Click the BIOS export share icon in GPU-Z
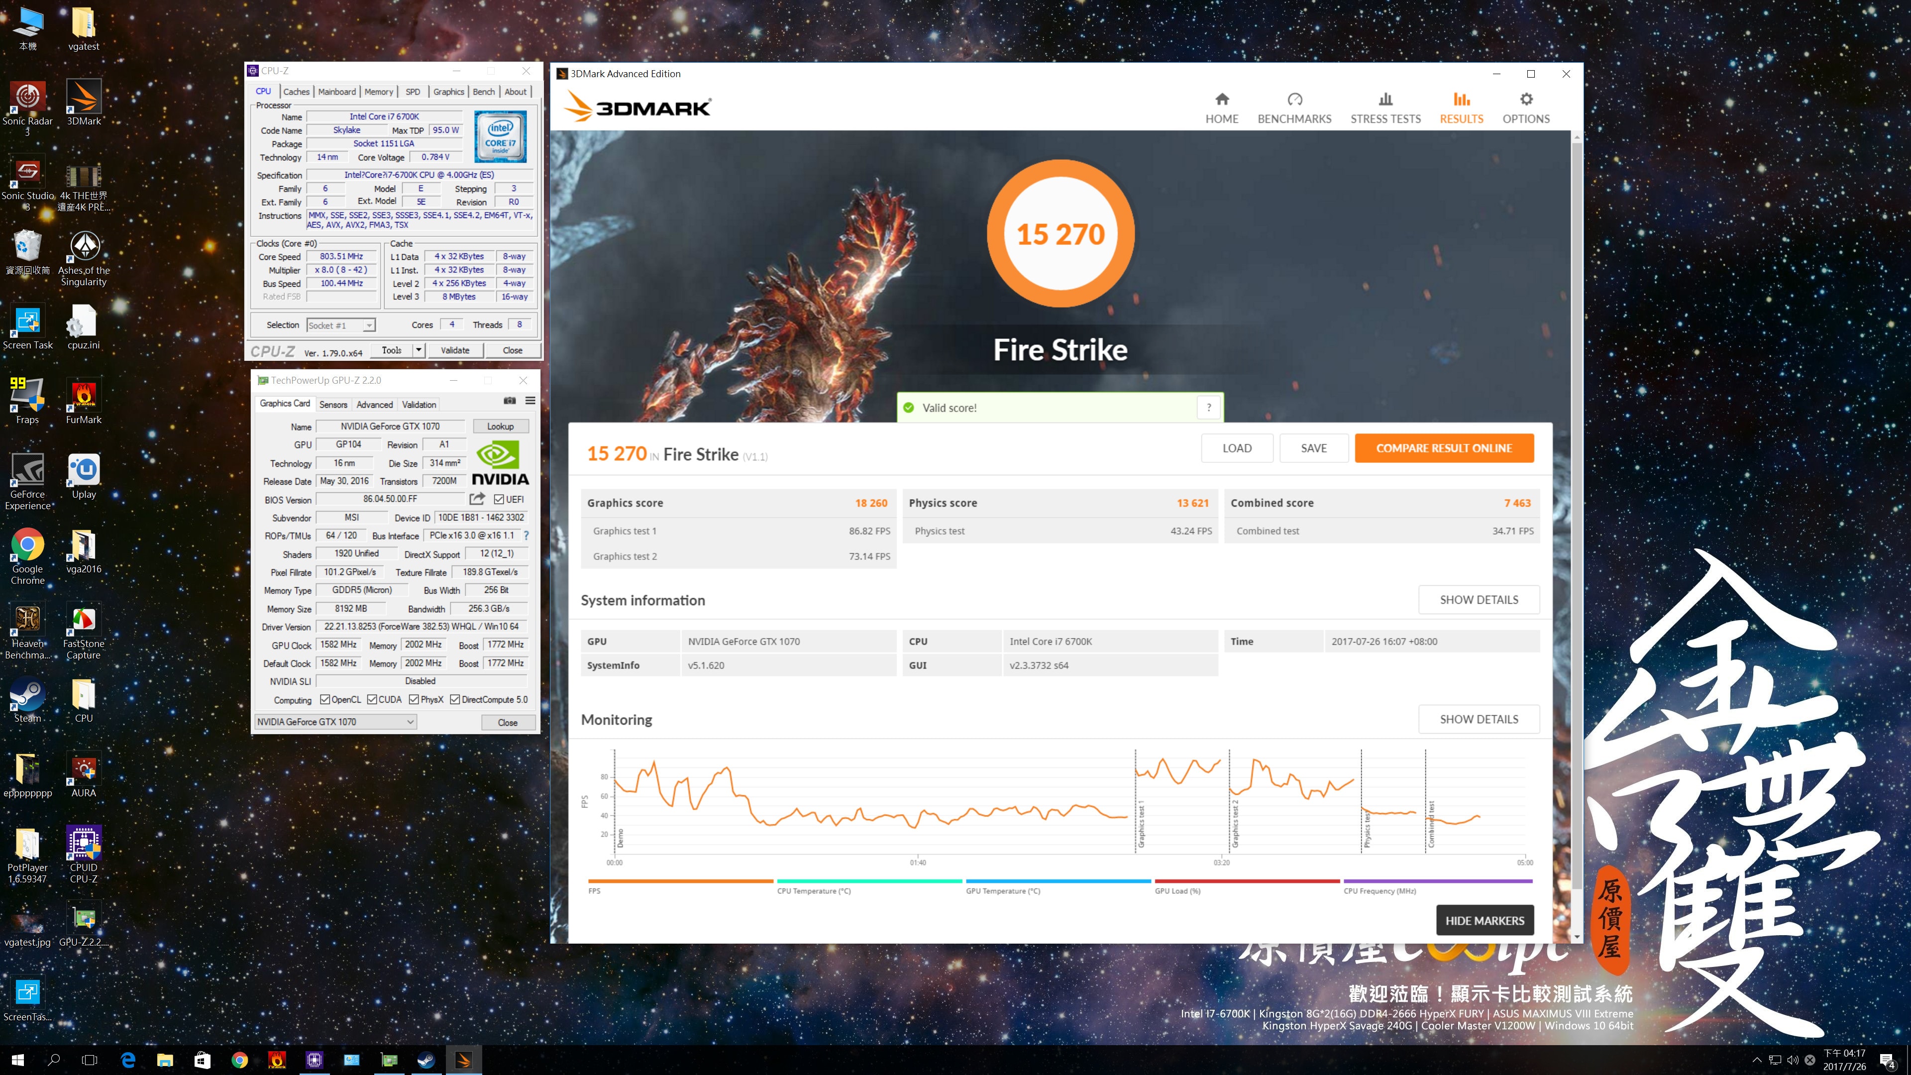Image resolution: width=1911 pixels, height=1075 pixels. point(477,499)
